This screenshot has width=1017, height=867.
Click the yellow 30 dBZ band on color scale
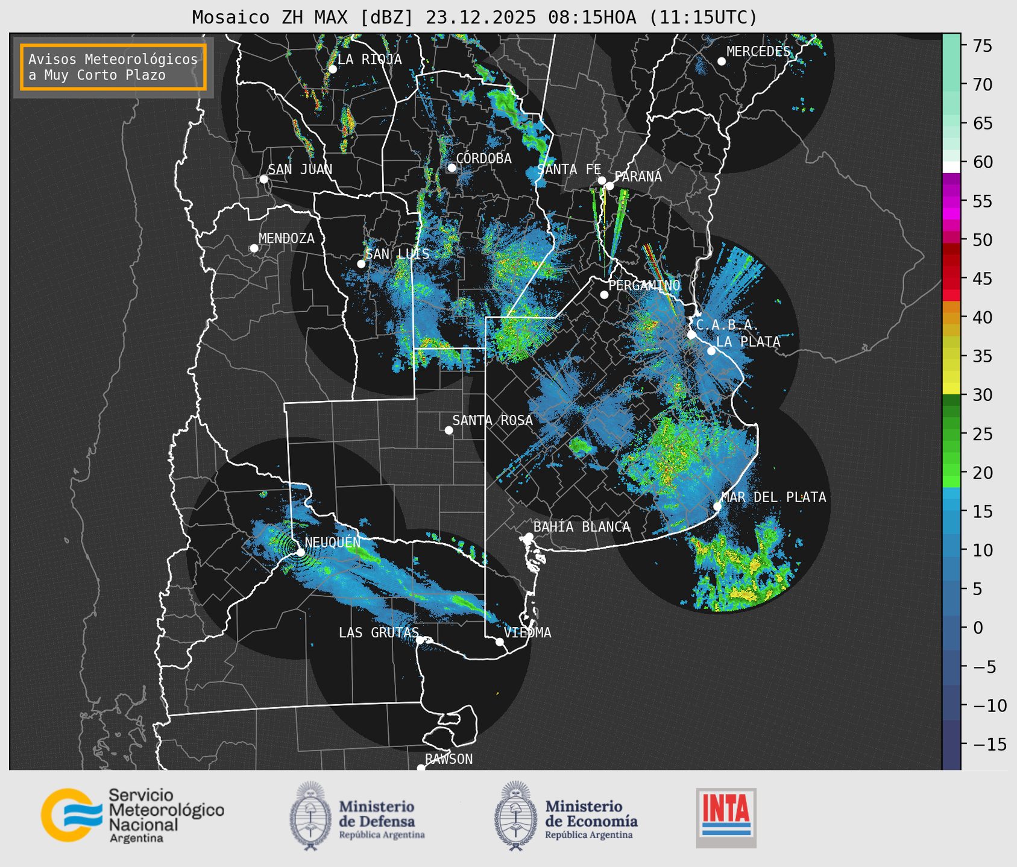coord(951,389)
